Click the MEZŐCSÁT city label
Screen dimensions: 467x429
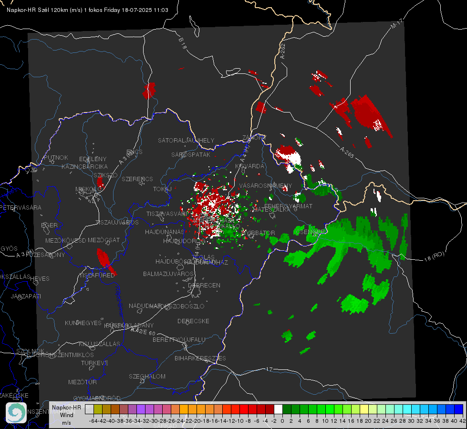(104, 240)
